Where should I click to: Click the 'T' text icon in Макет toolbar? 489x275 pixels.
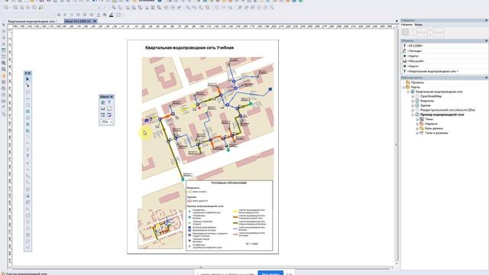click(x=109, y=102)
